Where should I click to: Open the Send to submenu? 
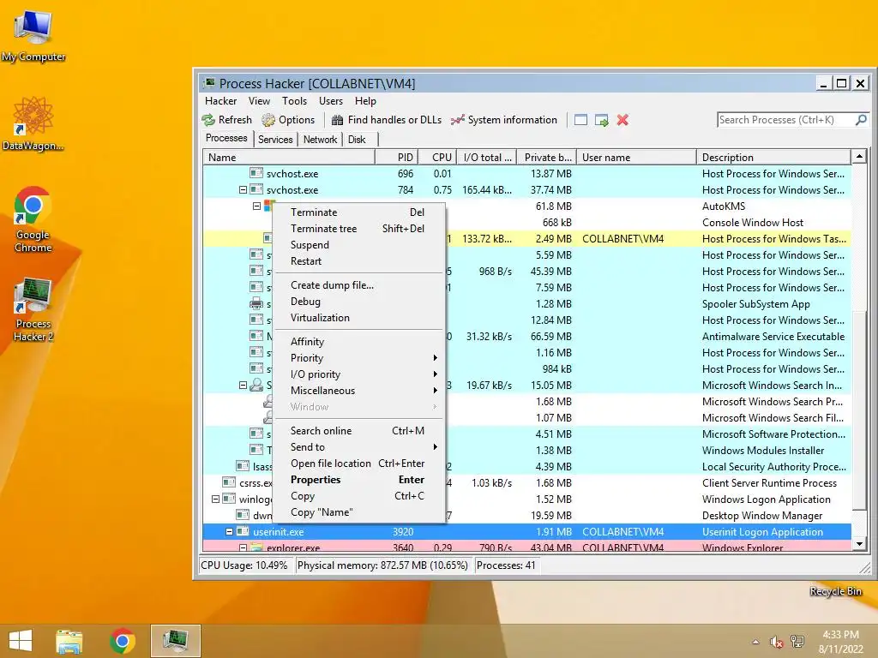pyautogui.click(x=358, y=447)
